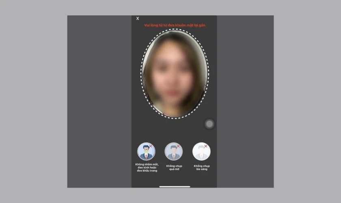This screenshot has height=203, width=341.
Task: Tap the red 'Vui lòng từ từ đưa khuôn mặt lại gần' text
Action: [x=175, y=25]
